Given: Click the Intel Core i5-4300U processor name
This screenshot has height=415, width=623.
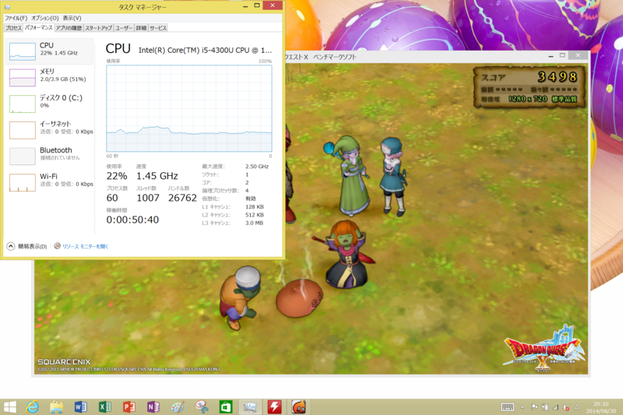Looking at the screenshot, I should (205, 50).
